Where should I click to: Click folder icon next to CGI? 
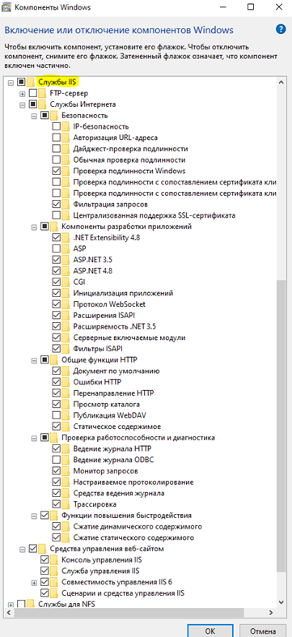(x=66, y=282)
